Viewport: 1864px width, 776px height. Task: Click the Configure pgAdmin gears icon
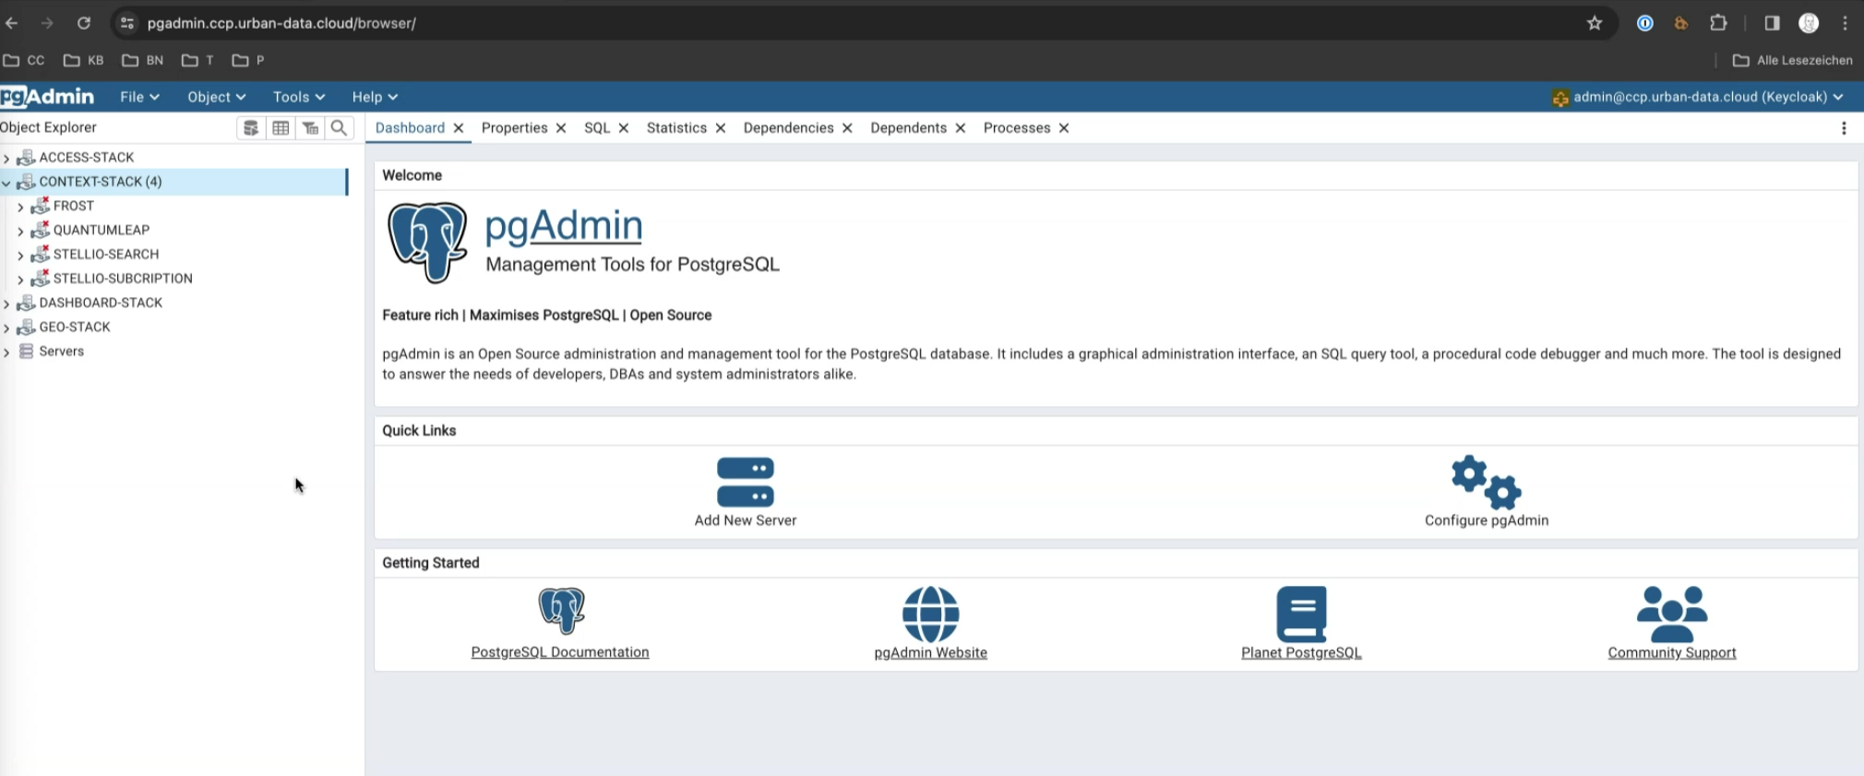[x=1486, y=482]
